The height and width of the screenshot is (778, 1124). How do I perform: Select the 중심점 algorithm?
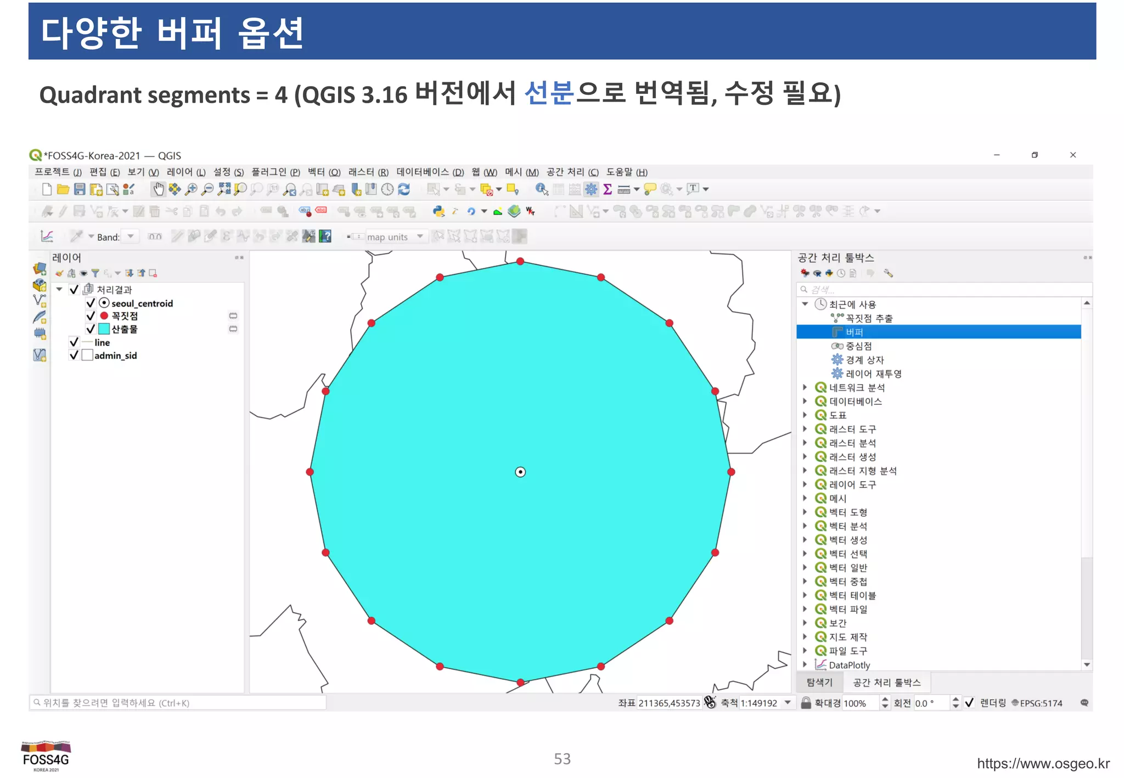[858, 346]
